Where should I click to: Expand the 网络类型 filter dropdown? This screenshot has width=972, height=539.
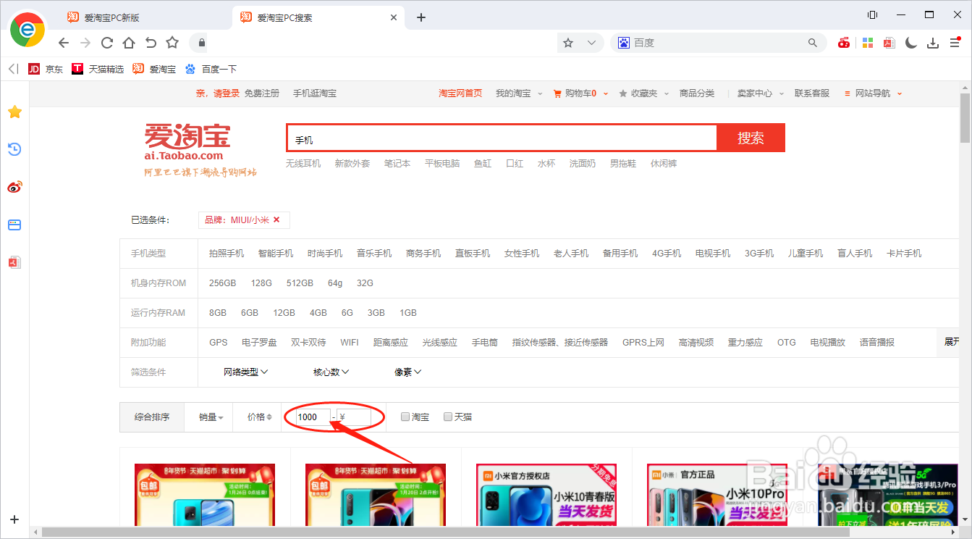(x=246, y=372)
